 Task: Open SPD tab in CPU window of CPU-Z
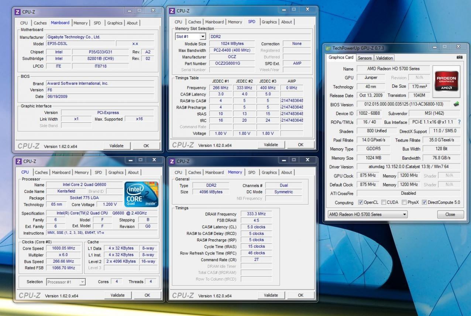pos(98,172)
